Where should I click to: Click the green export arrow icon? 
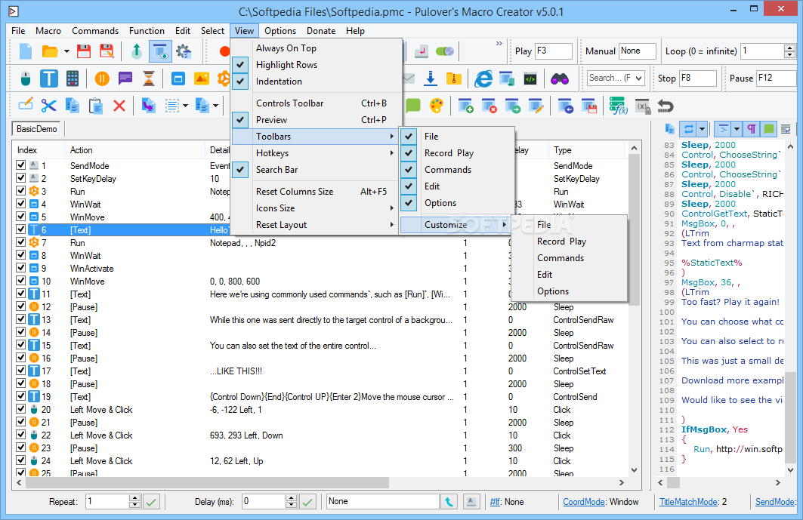[137, 51]
